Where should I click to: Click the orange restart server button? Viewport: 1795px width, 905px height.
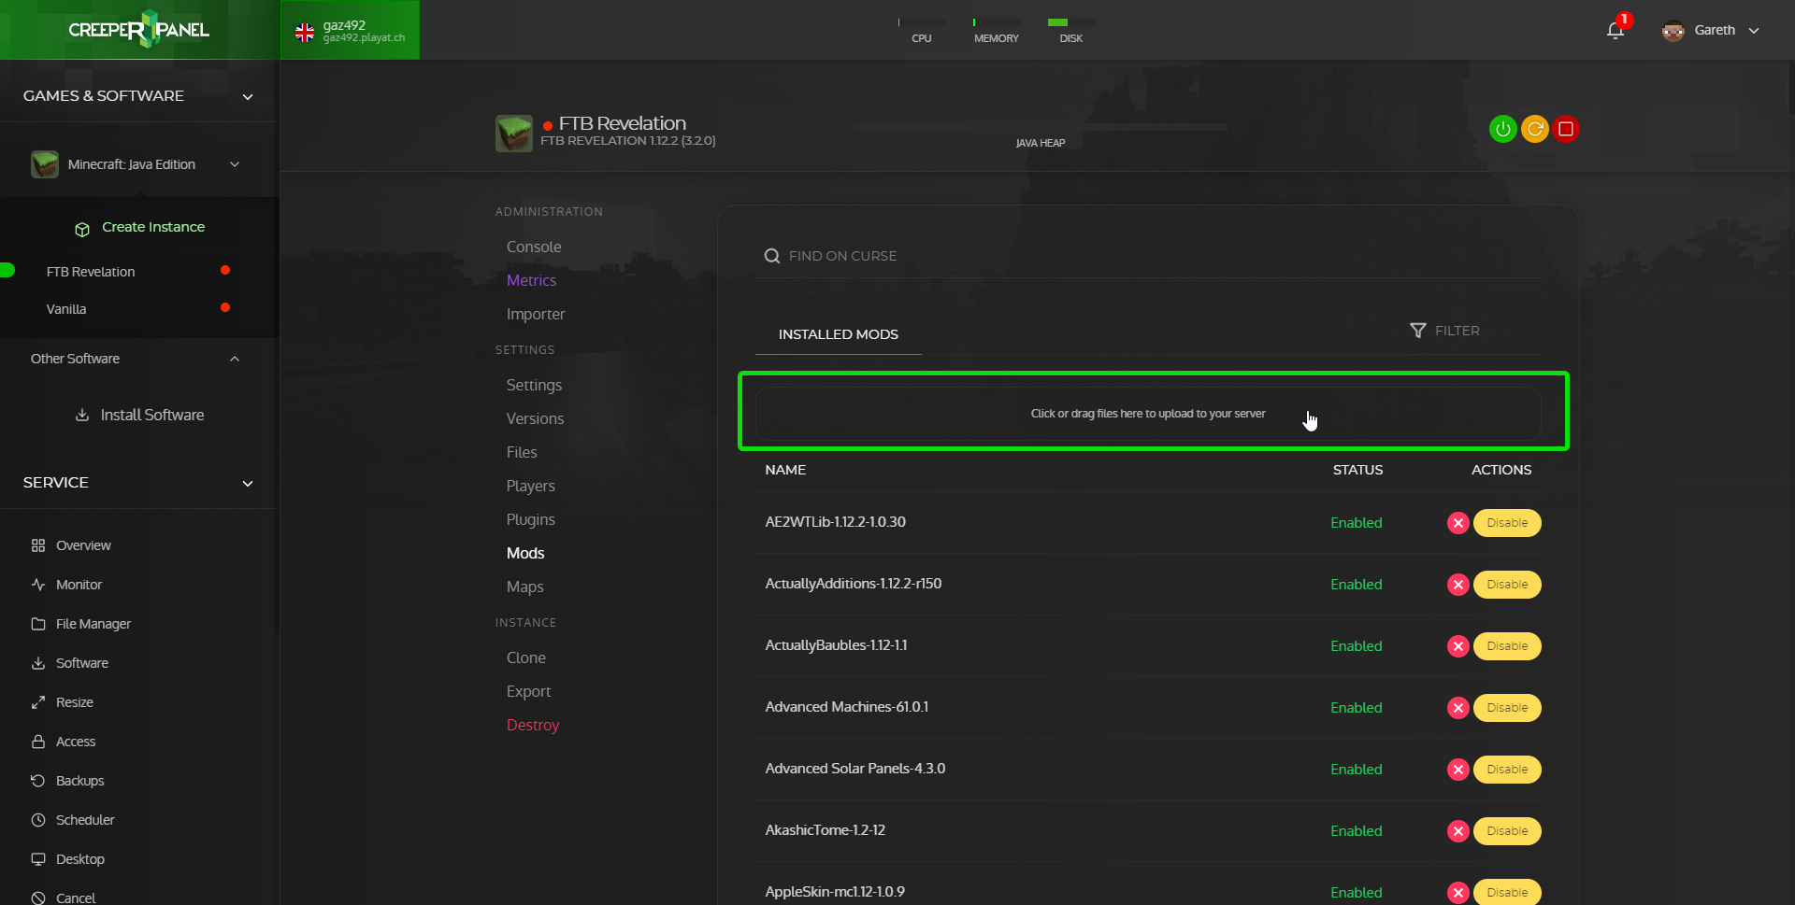pyautogui.click(x=1535, y=129)
